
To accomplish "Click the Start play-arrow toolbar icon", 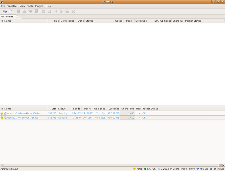I will tap(61, 11).
